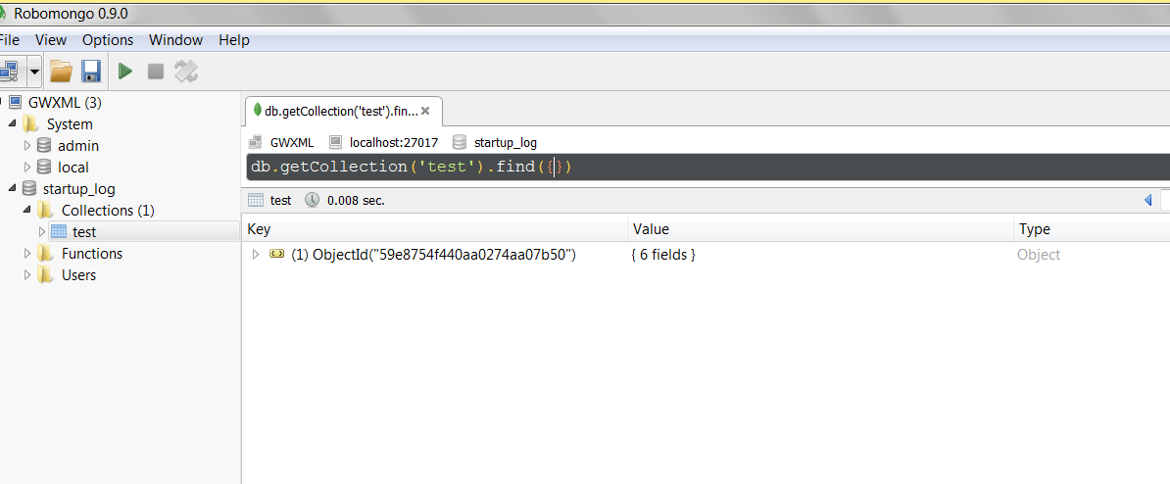Image resolution: width=1170 pixels, height=484 pixels.
Task: Click the Value column header
Action: point(821,229)
